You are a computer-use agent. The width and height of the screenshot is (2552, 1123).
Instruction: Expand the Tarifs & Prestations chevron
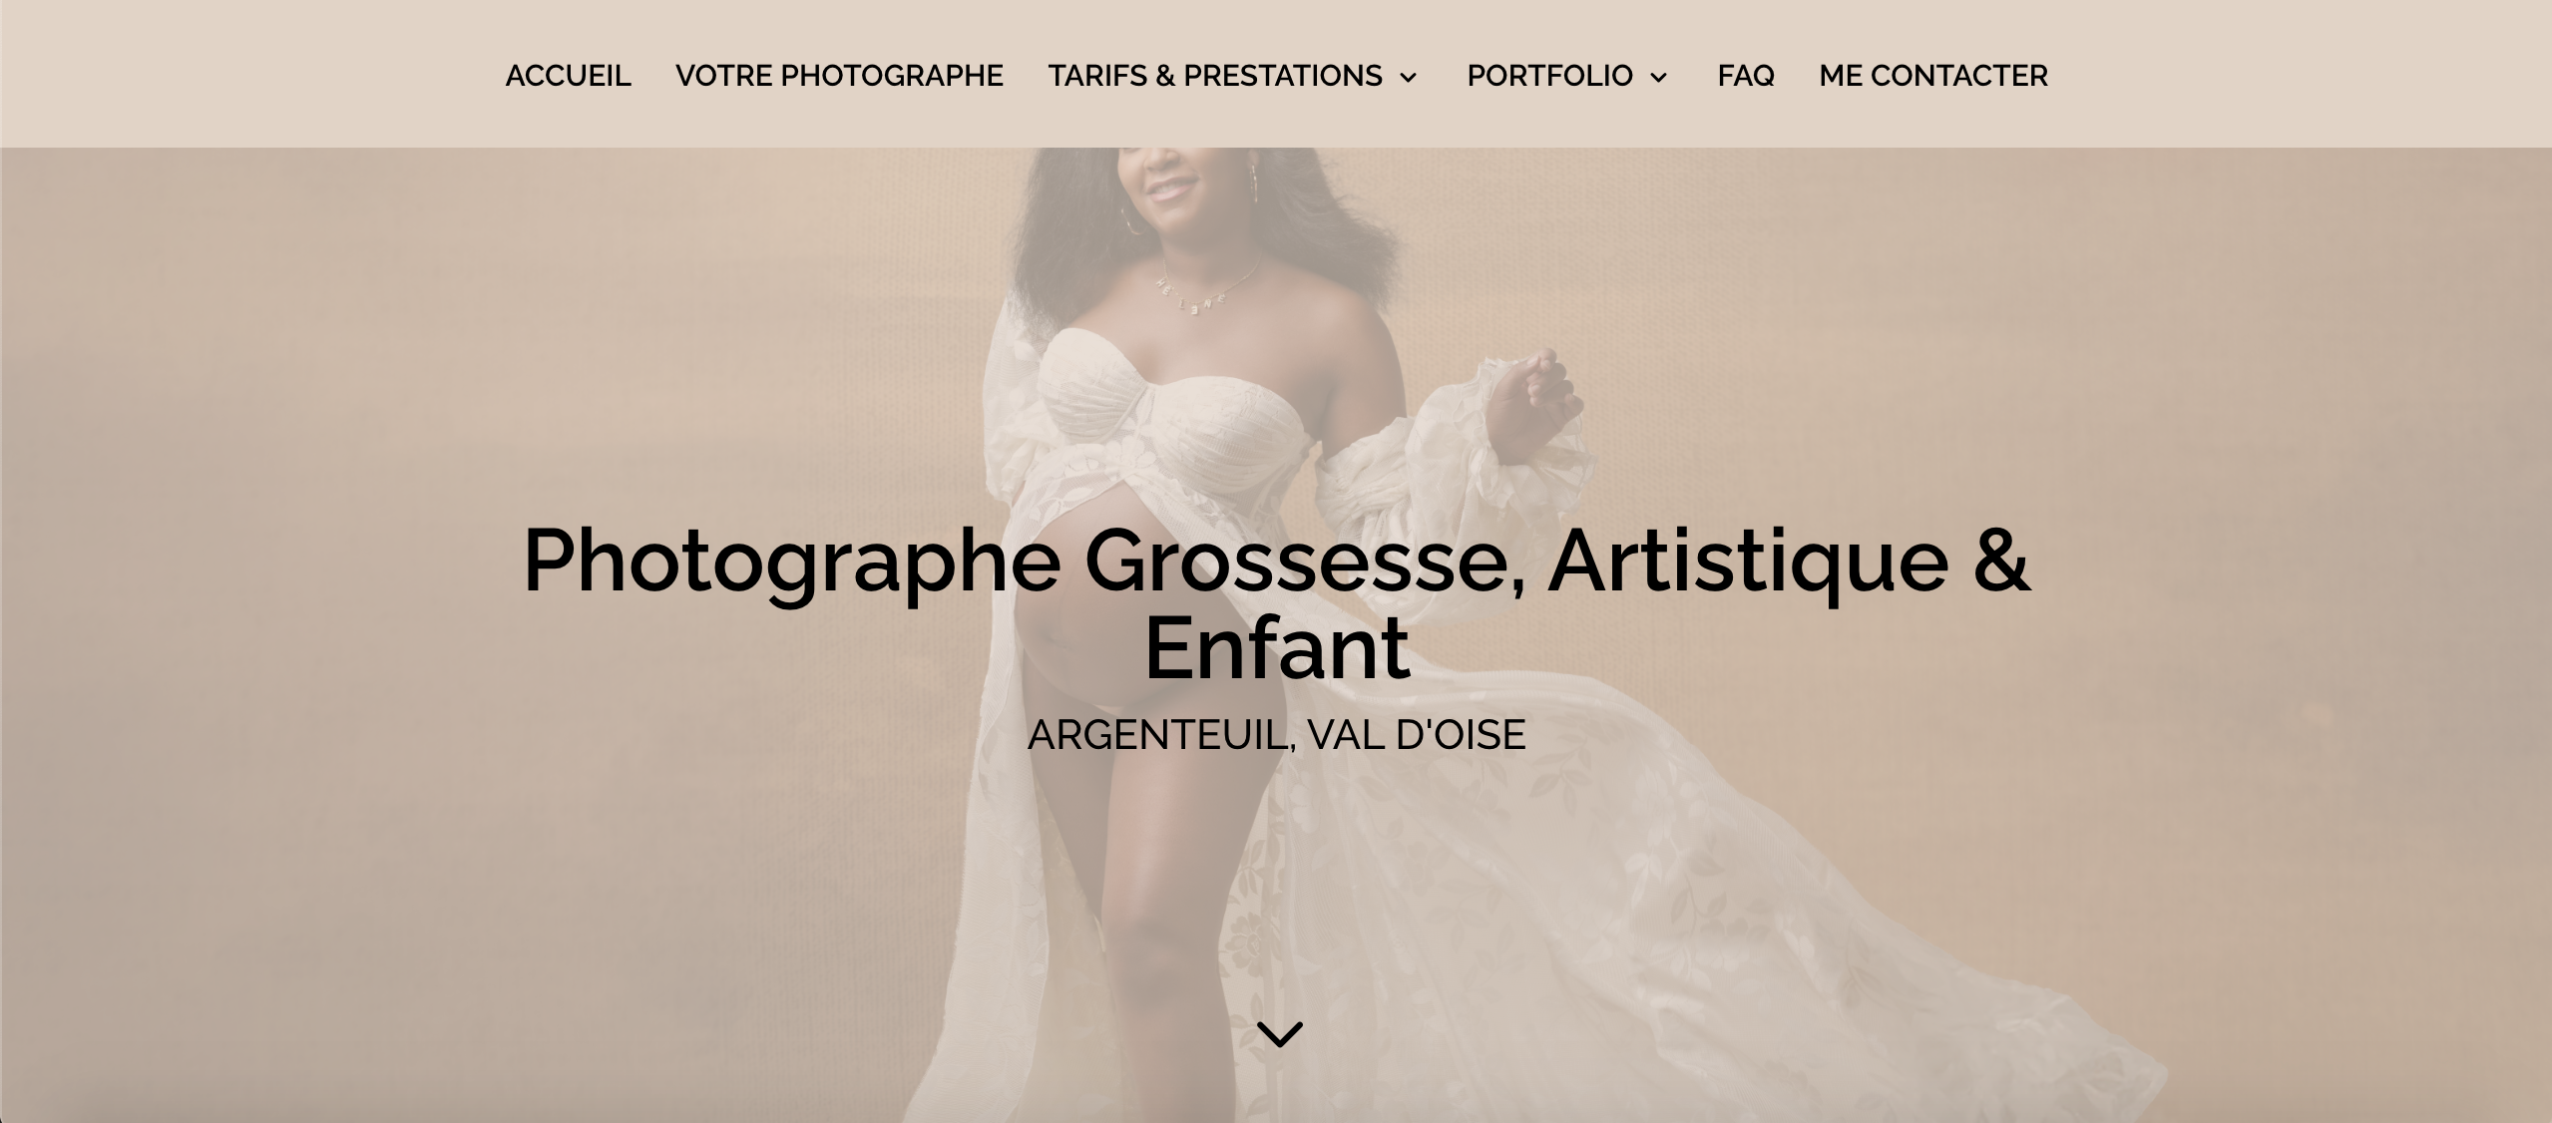[1408, 78]
